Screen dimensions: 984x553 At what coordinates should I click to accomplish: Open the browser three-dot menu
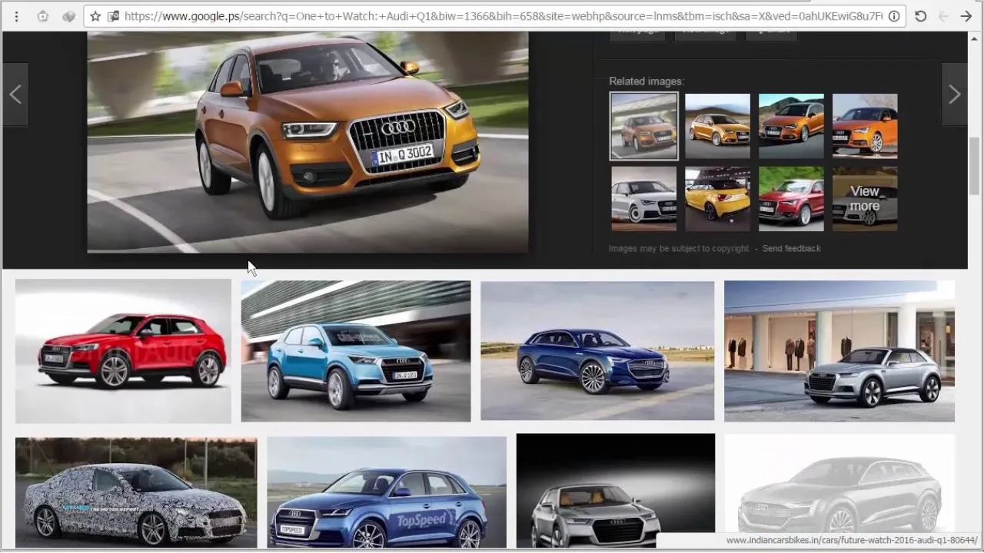click(x=16, y=16)
